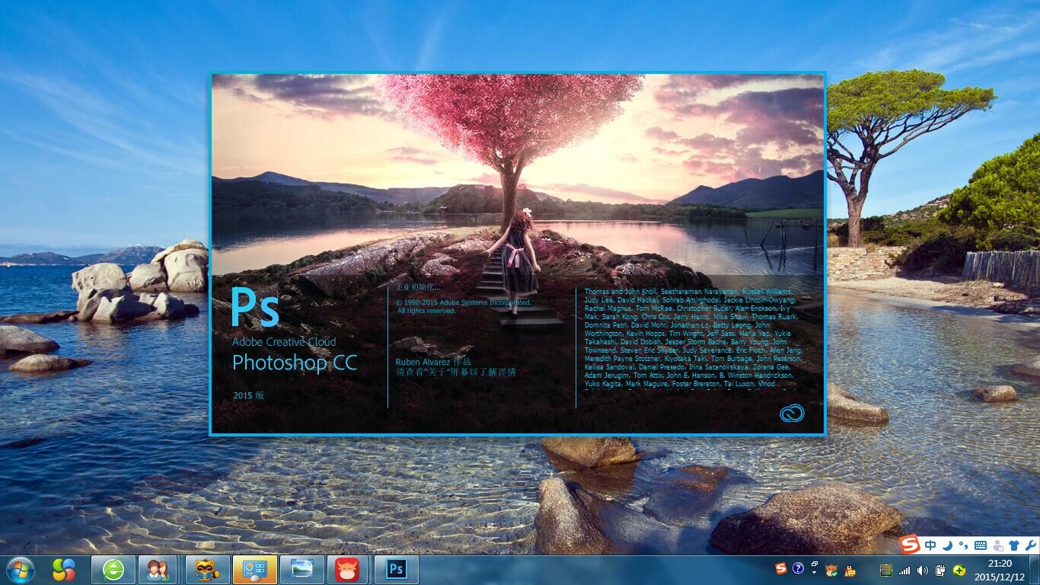This screenshot has width=1040, height=585.
Task: Click the Creative Cloud logo on splash screen
Action: (x=792, y=413)
